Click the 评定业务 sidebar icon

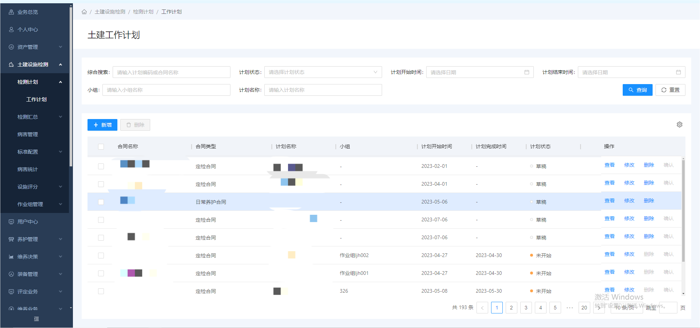11,292
